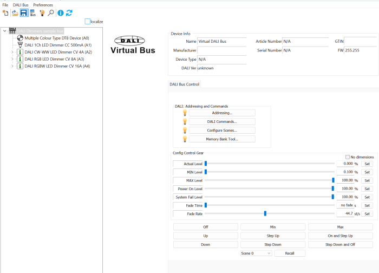Enable the localize checkbox
Viewport: 379px width, 273px height.
(x=88, y=22)
